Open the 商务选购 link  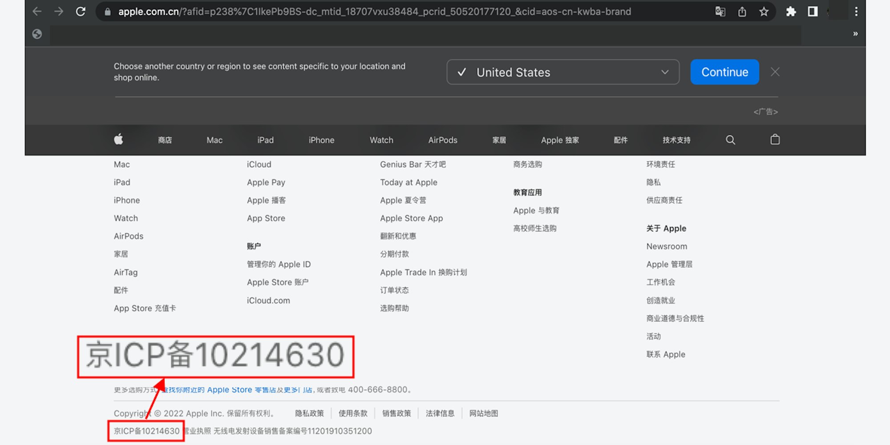click(527, 164)
